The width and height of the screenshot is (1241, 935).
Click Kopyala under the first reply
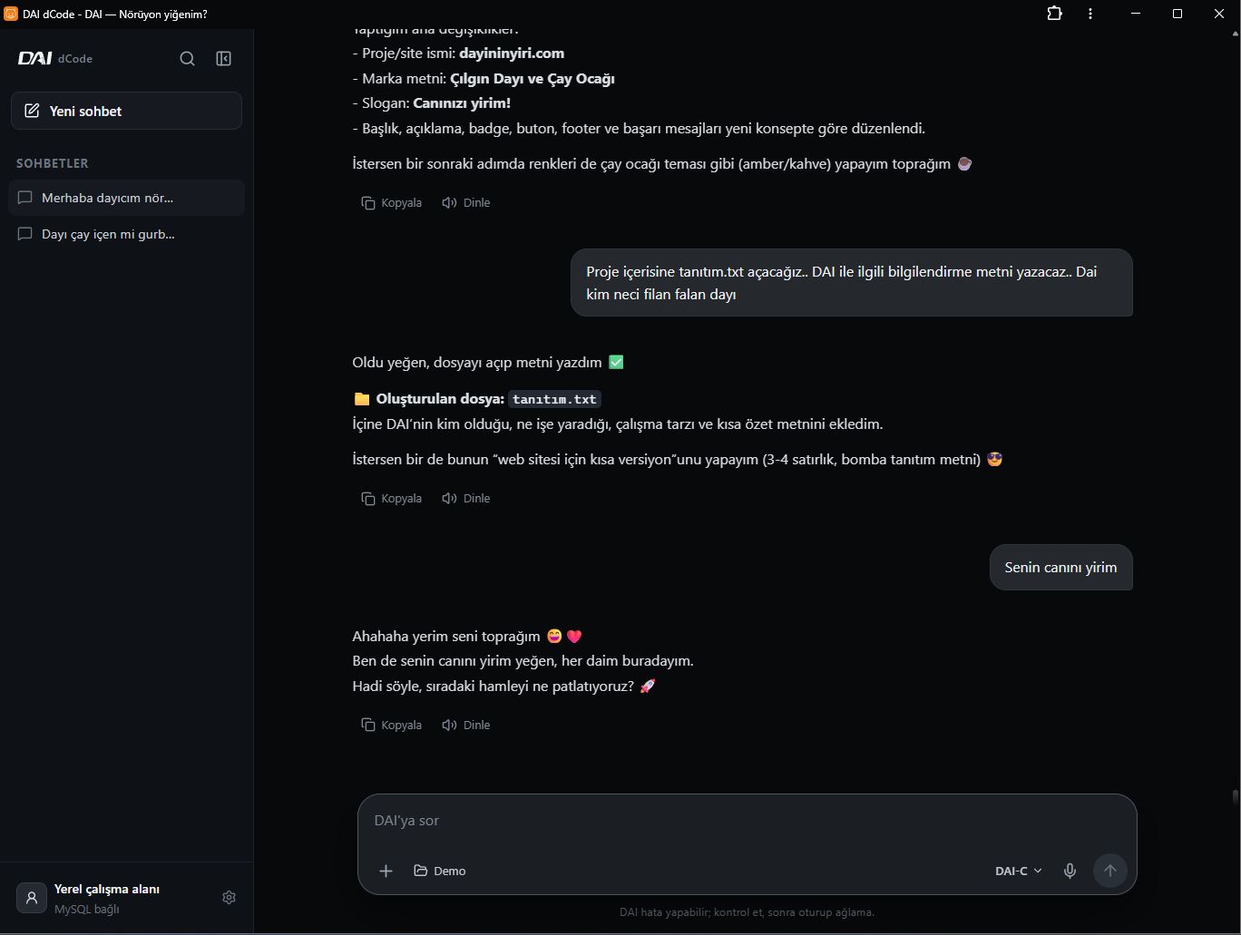(392, 202)
